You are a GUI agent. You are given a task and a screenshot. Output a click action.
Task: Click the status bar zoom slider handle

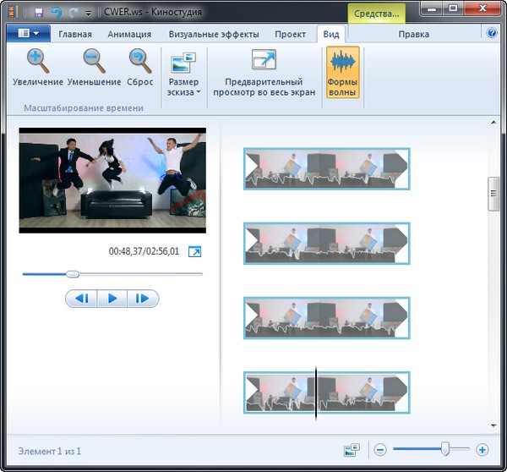445,449
